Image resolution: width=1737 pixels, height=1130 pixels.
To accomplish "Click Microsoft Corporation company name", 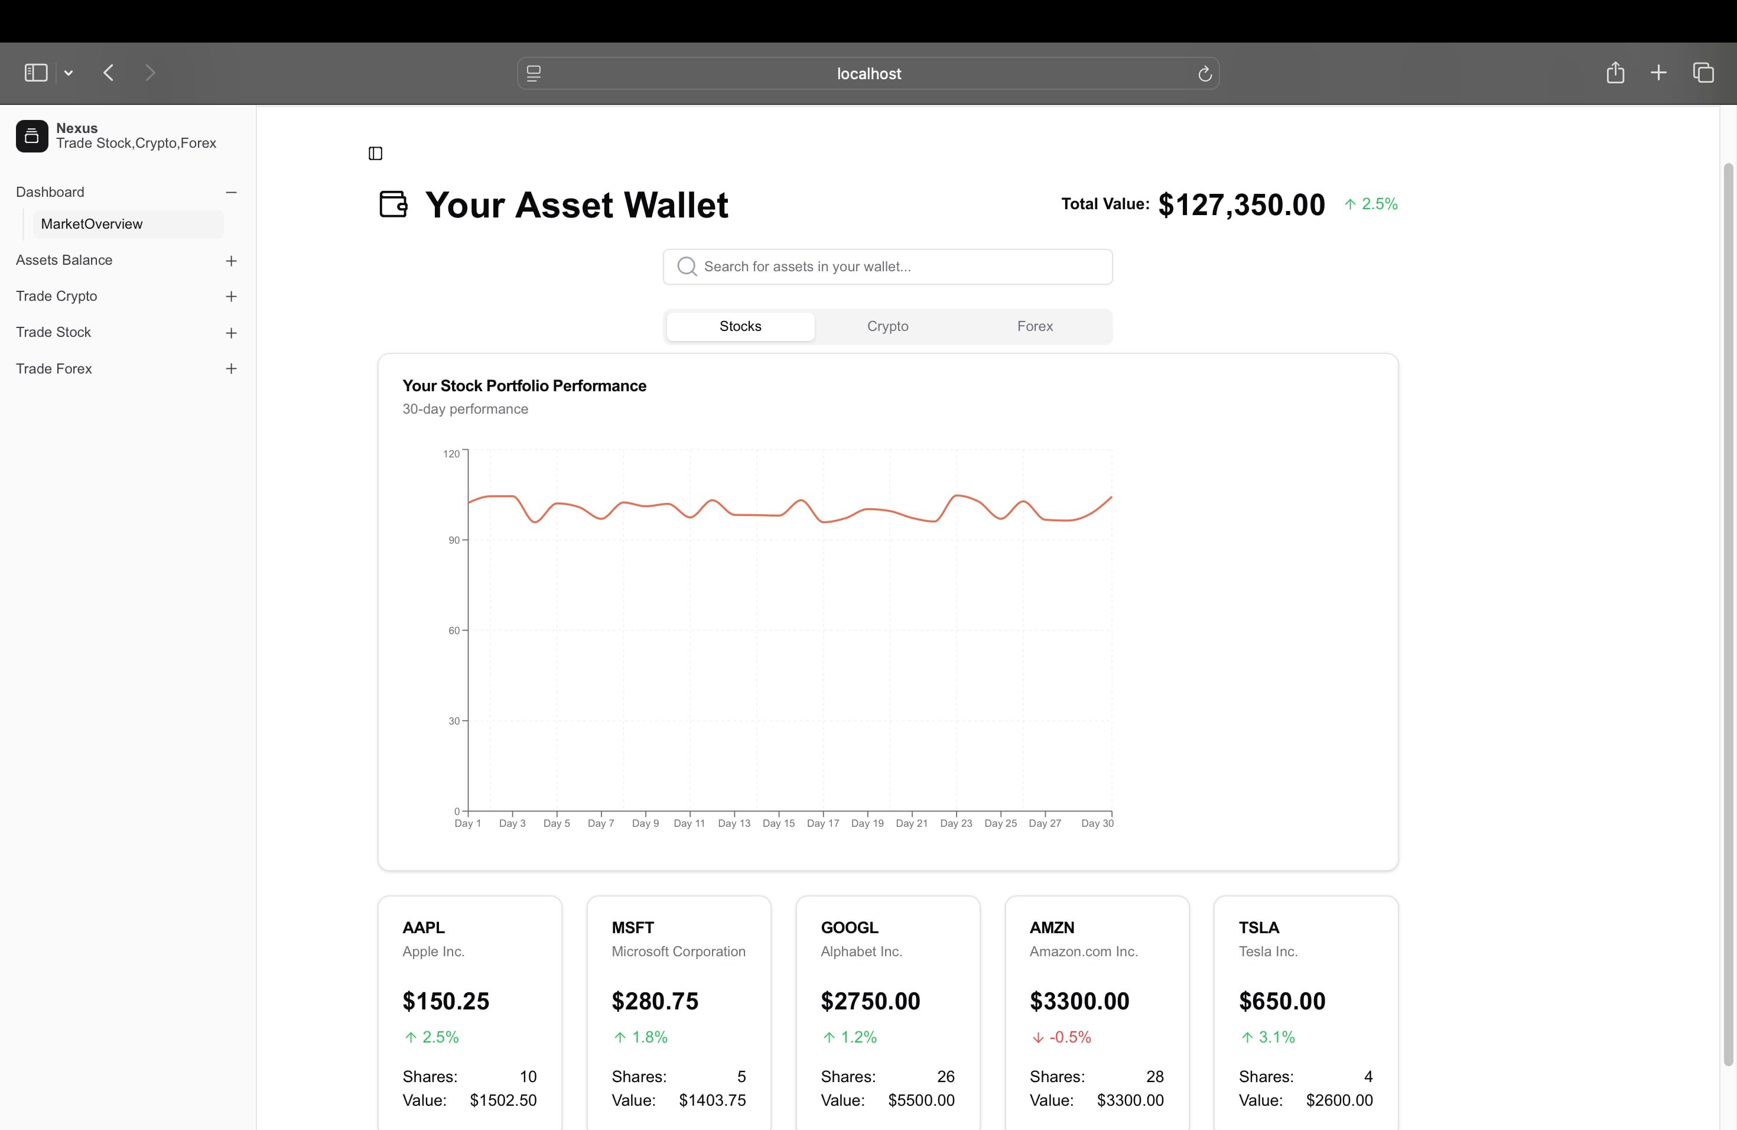I will tap(679, 951).
